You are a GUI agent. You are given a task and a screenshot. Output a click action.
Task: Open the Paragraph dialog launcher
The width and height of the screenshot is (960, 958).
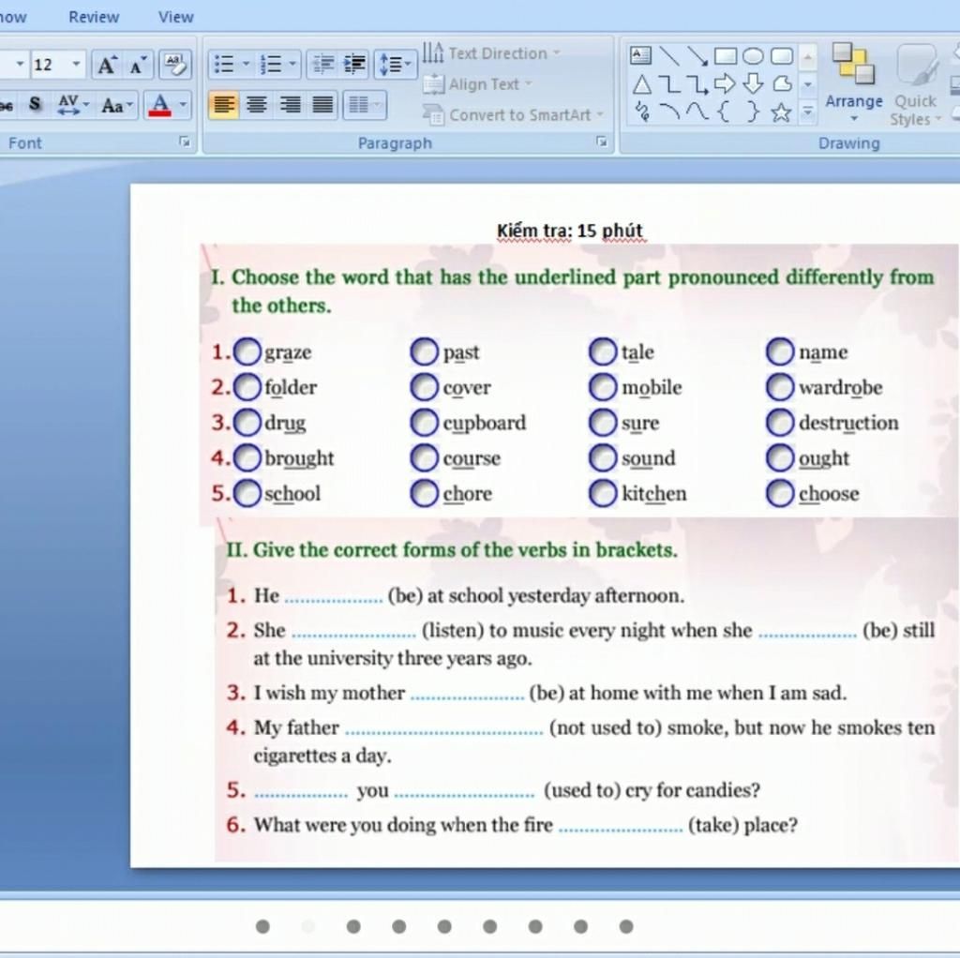click(602, 142)
